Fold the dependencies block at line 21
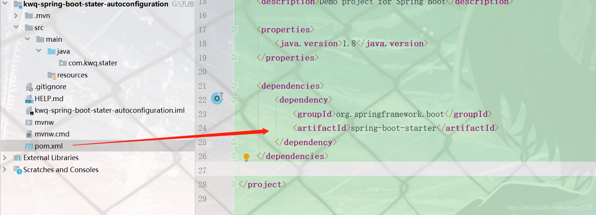Screen dimensions: 596x215 [x=234, y=86]
